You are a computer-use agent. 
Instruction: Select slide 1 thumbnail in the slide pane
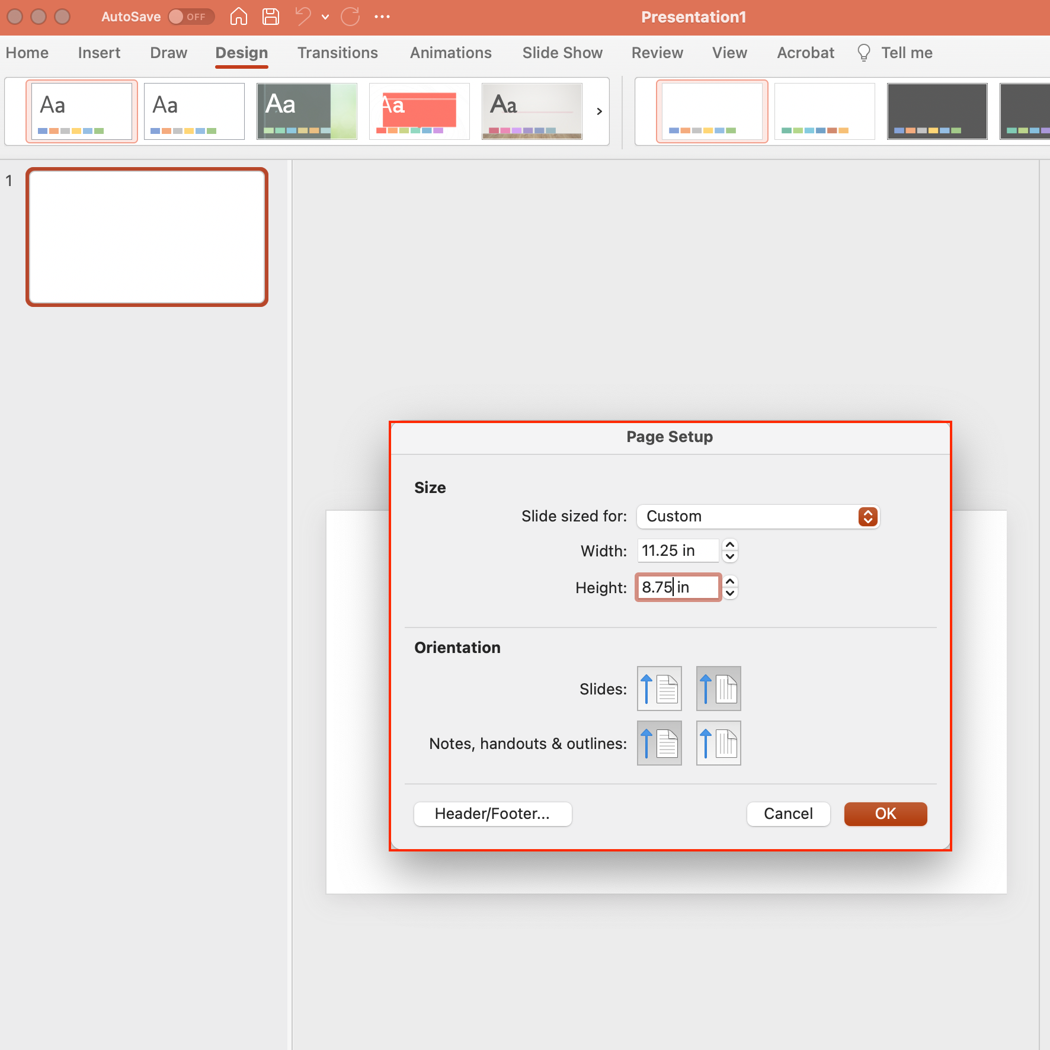pos(146,236)
